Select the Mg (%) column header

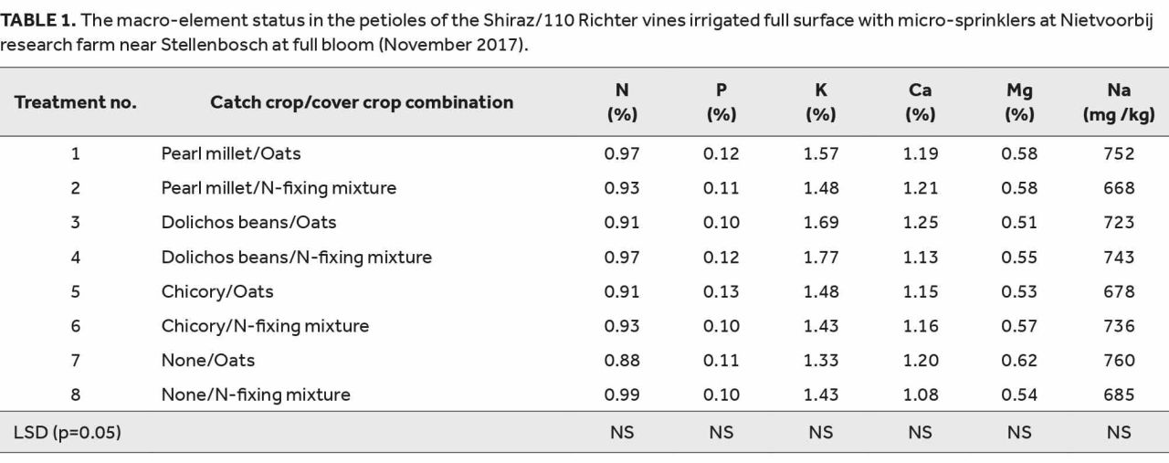pyautogui.click(x=1019, y=102)
